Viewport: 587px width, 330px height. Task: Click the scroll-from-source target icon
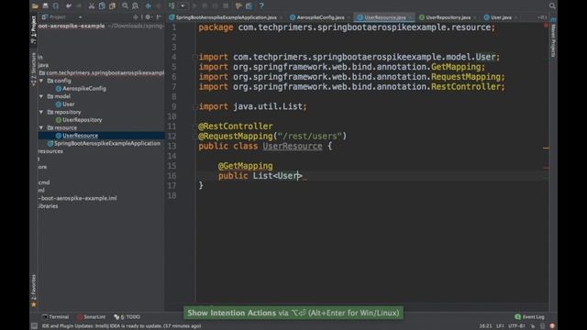136,17
